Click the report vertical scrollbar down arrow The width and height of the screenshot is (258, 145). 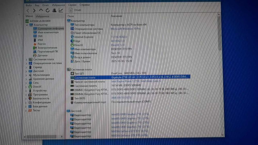(x=222, y=135)
